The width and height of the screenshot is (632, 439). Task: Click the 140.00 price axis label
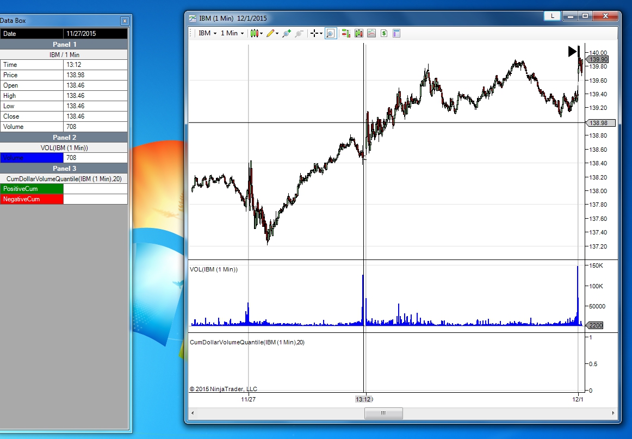point(598,52)
